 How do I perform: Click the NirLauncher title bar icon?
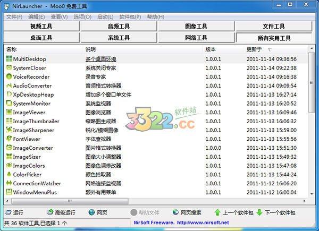(x=7, y=6)
